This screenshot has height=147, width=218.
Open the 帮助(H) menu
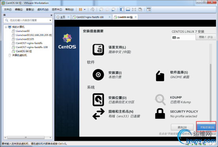[x=69, y=9]
